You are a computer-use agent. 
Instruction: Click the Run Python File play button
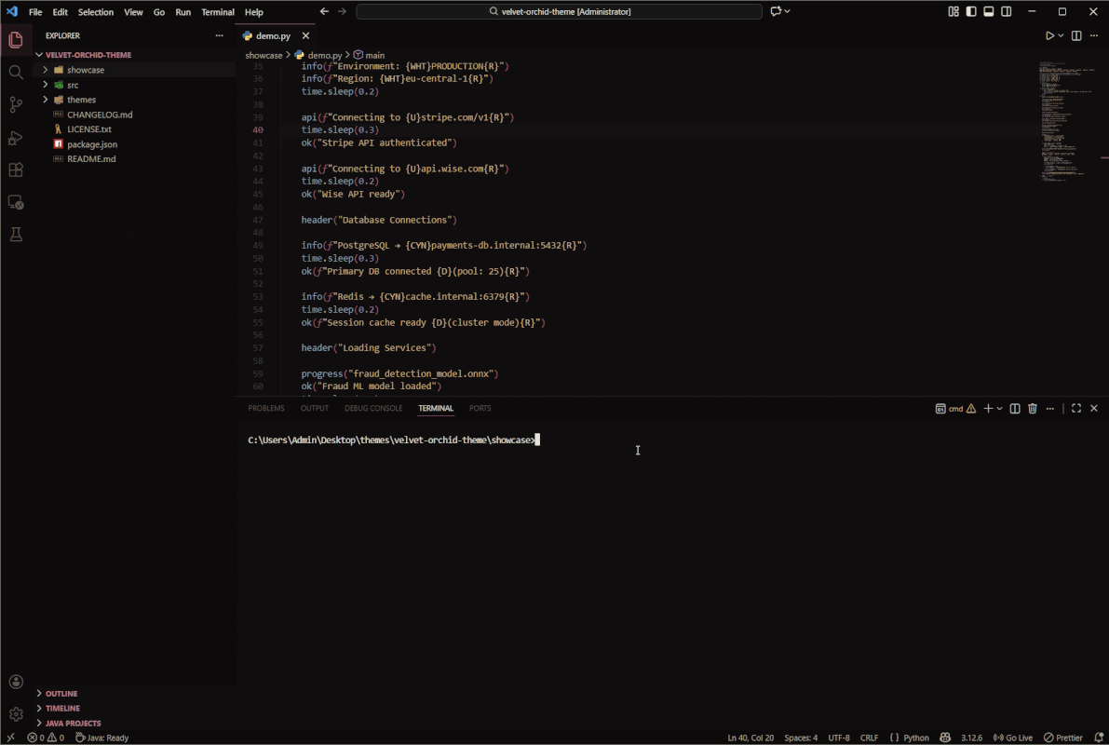pyautogui.click(x=1049, y=35)
